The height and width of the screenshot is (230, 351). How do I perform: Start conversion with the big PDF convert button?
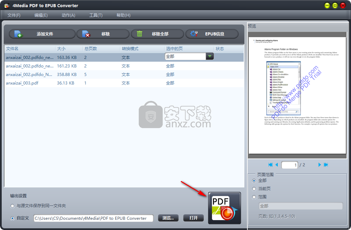click(225, 208)
